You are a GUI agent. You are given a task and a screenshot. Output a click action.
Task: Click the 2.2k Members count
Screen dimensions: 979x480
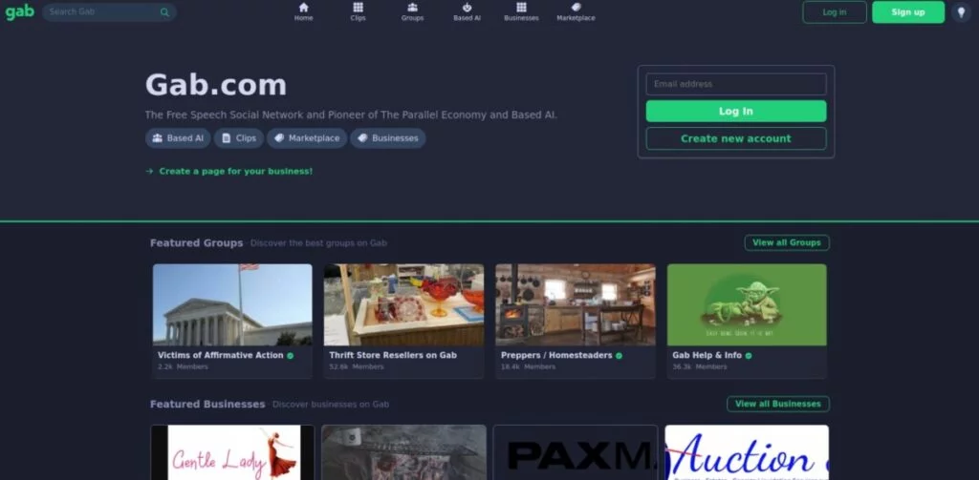(x=183, y=367)
